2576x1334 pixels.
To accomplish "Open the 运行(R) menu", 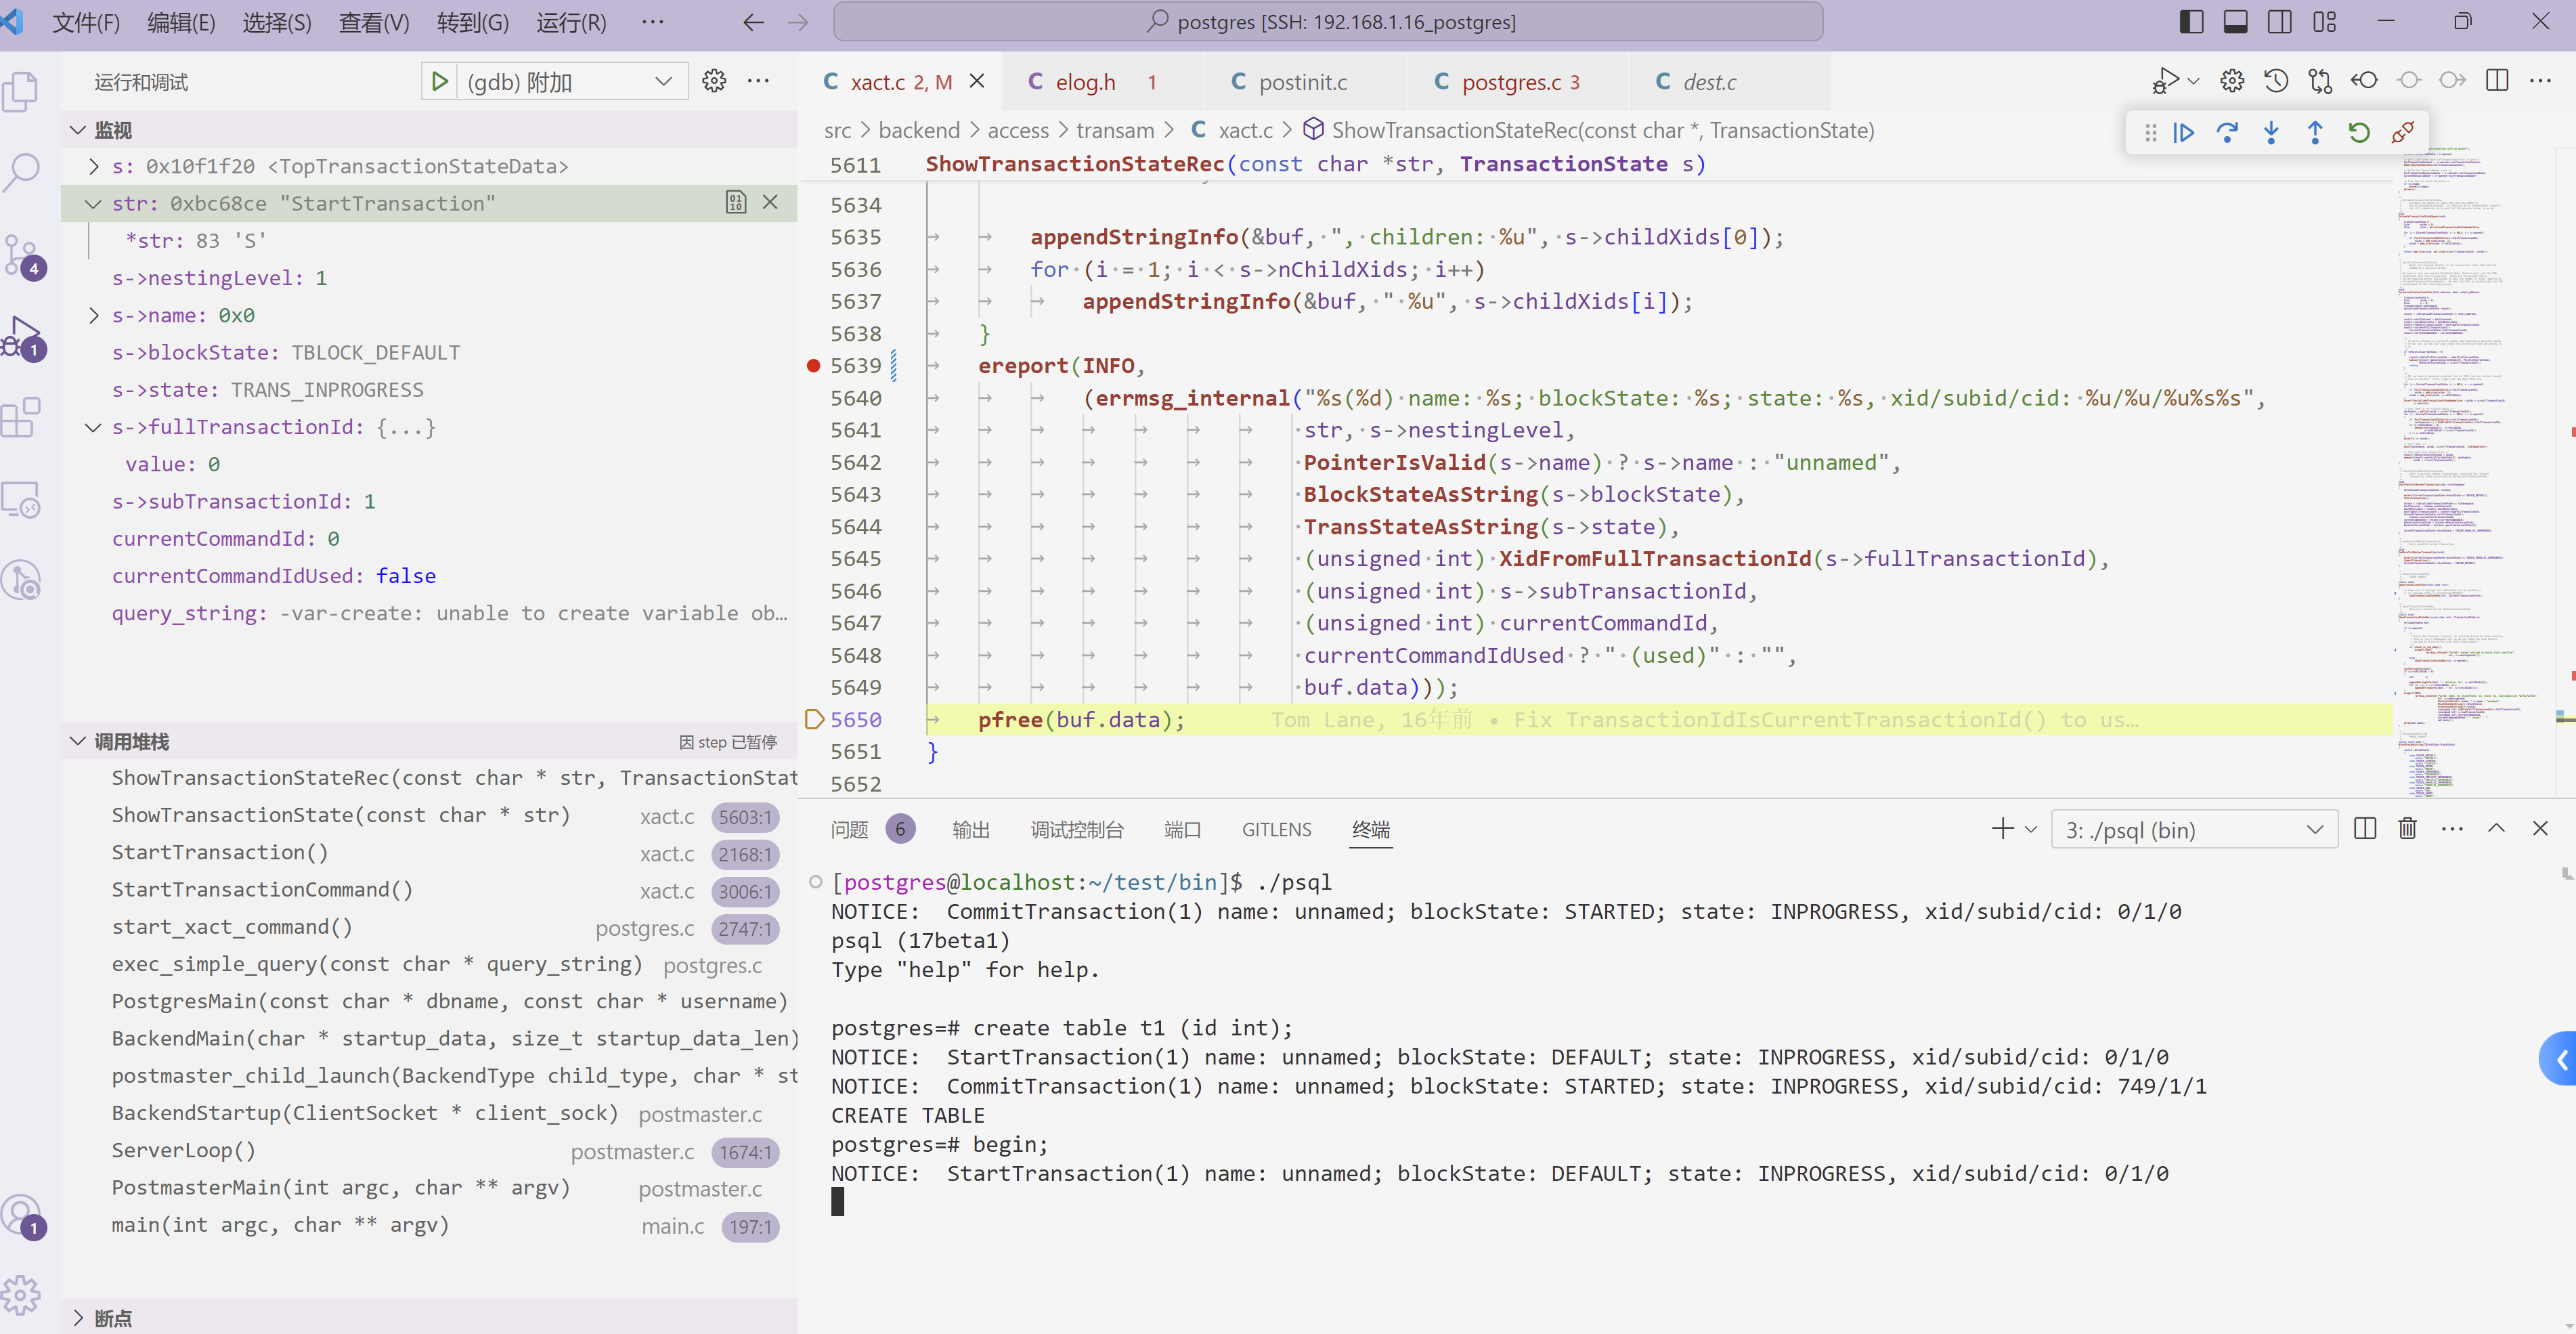I will click(x=571, y=22).
